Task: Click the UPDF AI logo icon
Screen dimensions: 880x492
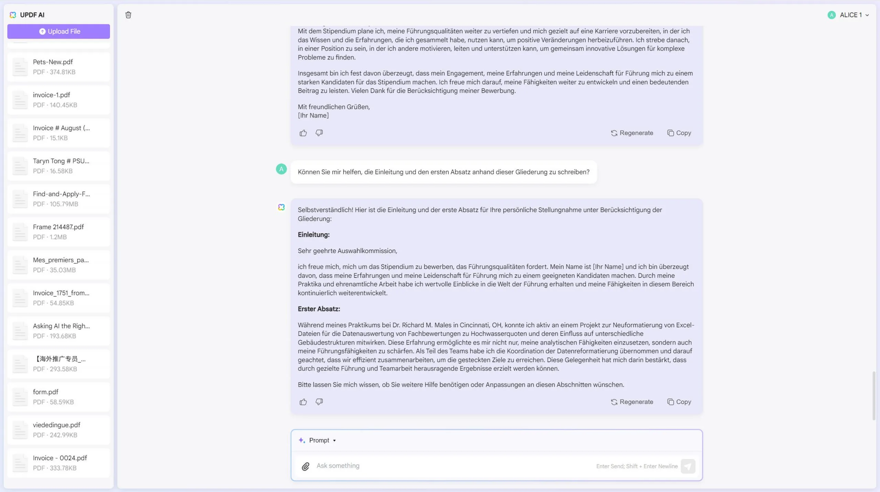Action: (13, 15)
